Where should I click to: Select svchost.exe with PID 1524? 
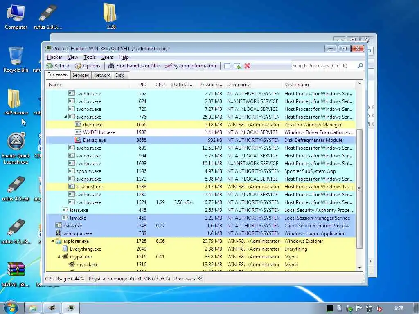pos(201,202)
